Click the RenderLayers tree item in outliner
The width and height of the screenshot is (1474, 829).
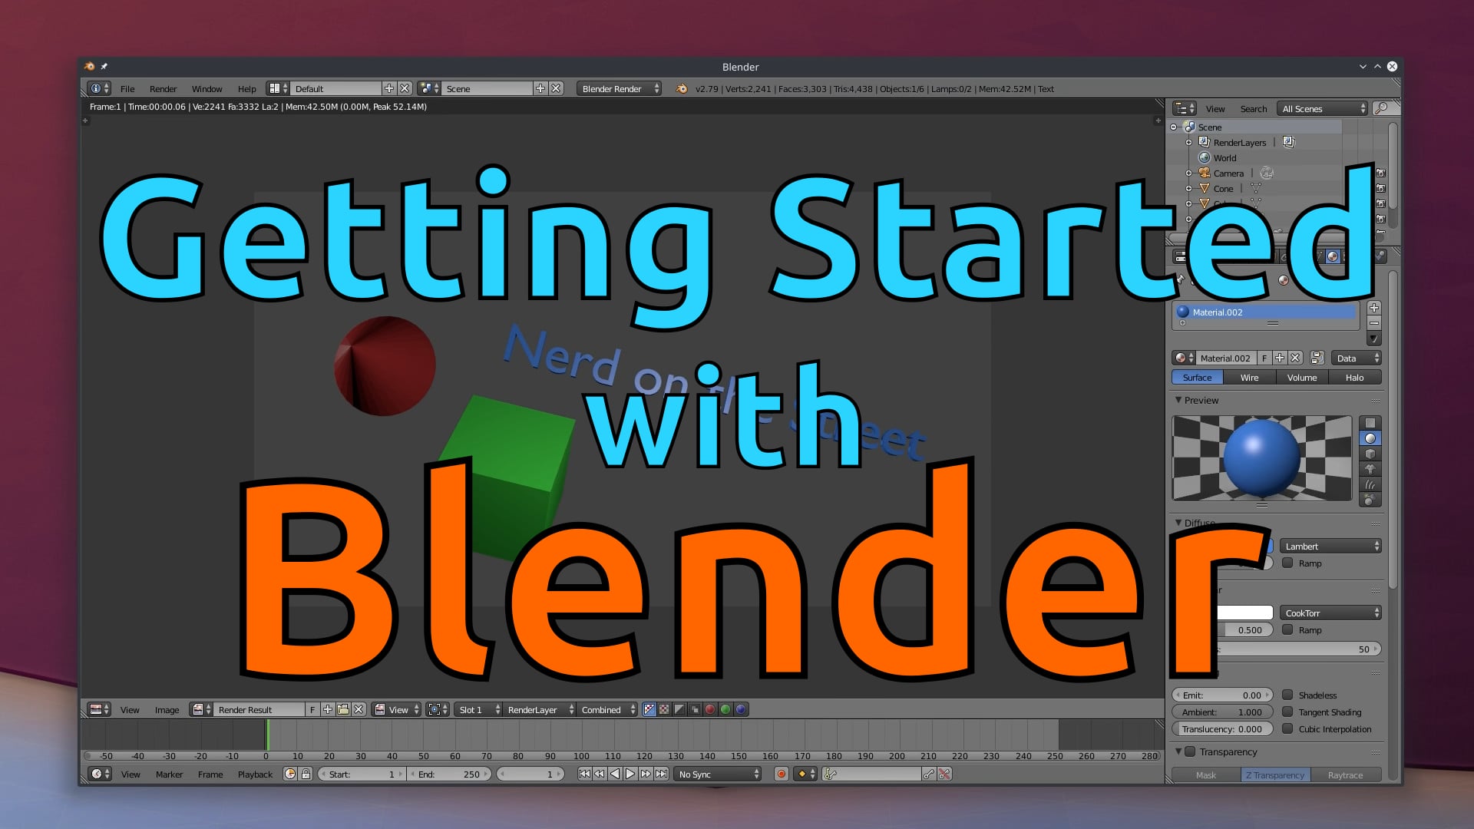pos(1239,142)
